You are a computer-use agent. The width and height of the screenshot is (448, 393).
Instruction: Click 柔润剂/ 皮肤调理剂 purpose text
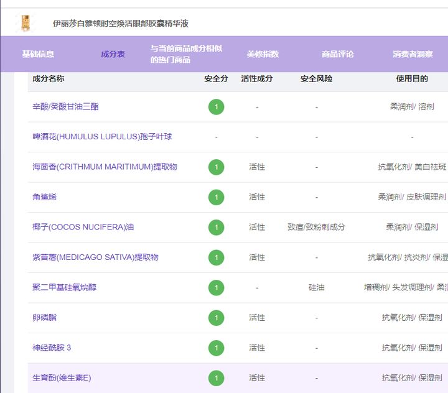point(412,196)
